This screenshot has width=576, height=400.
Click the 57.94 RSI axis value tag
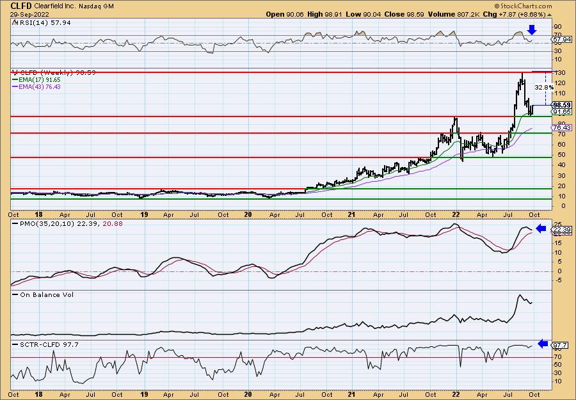tap(562, 39)
